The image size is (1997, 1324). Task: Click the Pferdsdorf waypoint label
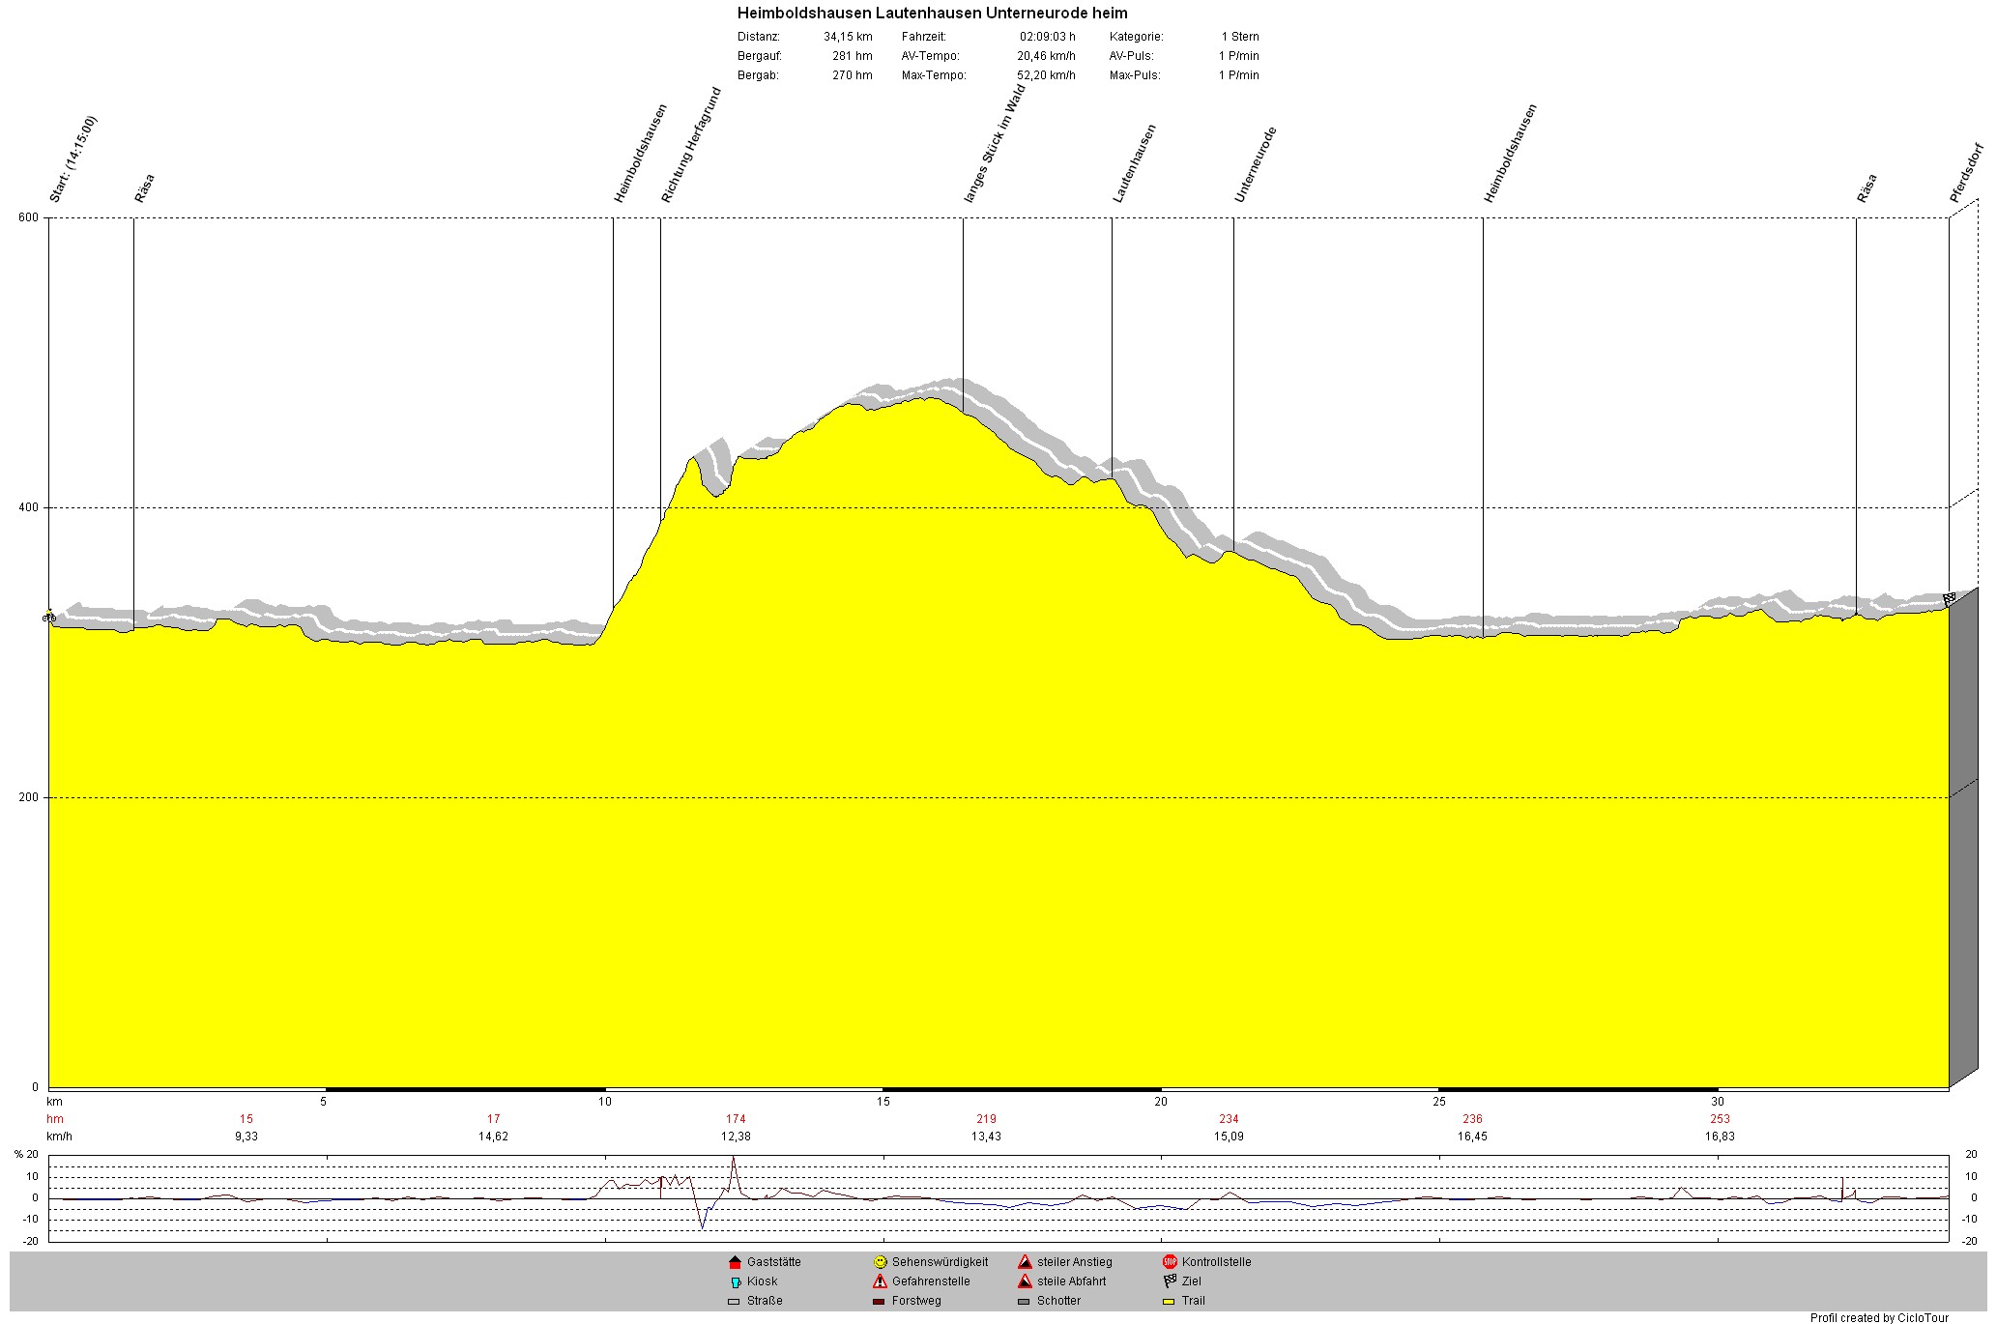(1966, 172)
